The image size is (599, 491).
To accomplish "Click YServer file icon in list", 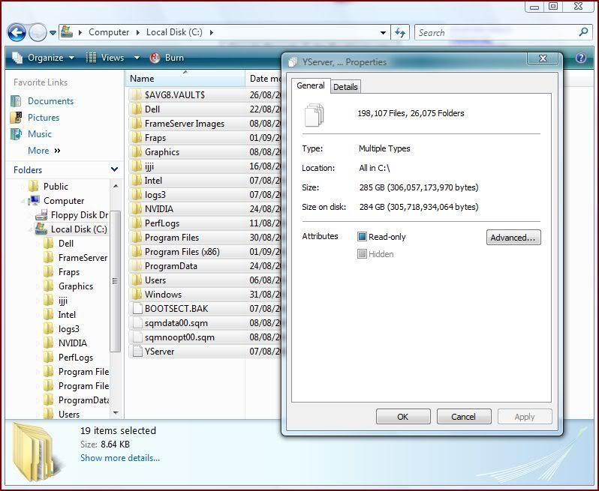I will 137,352.
